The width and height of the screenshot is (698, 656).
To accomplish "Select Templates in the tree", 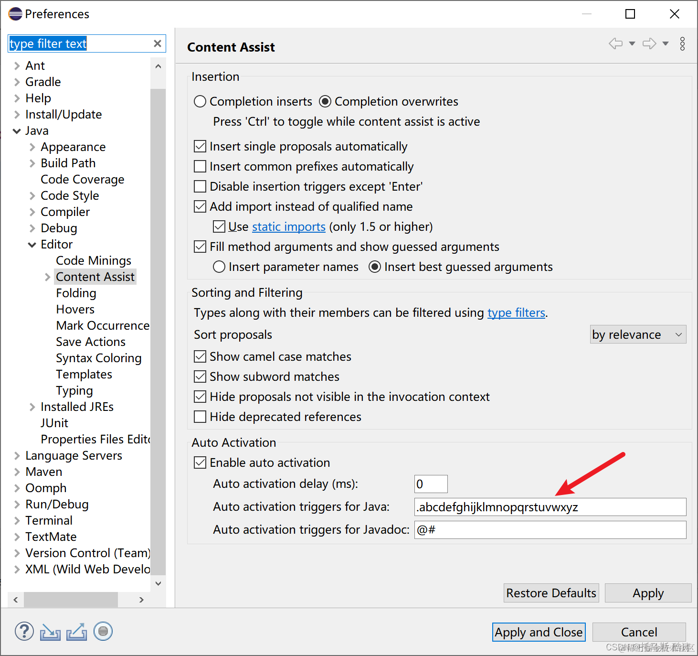I will tap(84, 374).
